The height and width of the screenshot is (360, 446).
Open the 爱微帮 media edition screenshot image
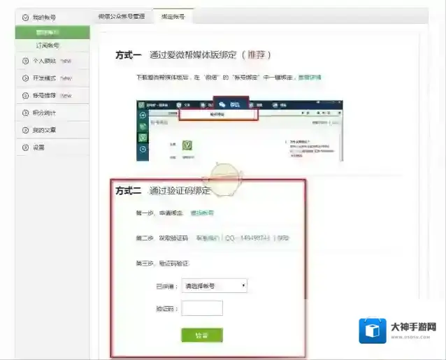click(x=240, y=130)
